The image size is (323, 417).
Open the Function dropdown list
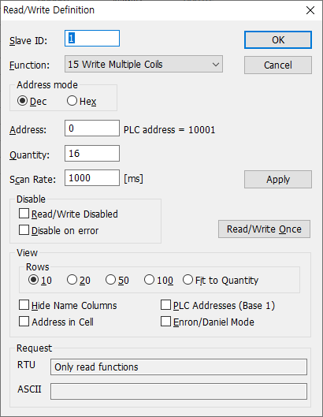143,64
